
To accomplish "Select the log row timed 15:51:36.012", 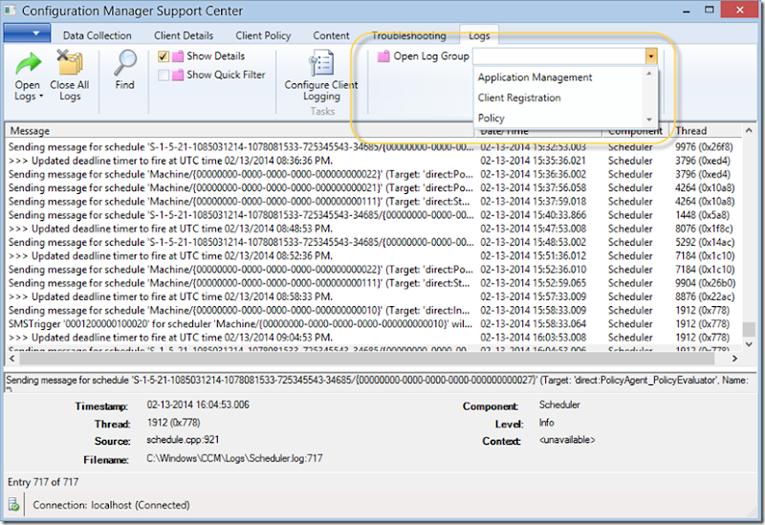I will [x=373, y=255].
